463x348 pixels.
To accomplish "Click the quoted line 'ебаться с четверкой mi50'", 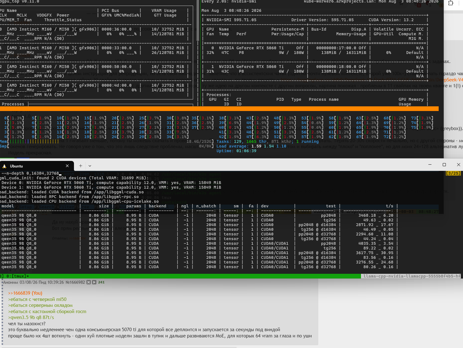I will tap(37, 299).
